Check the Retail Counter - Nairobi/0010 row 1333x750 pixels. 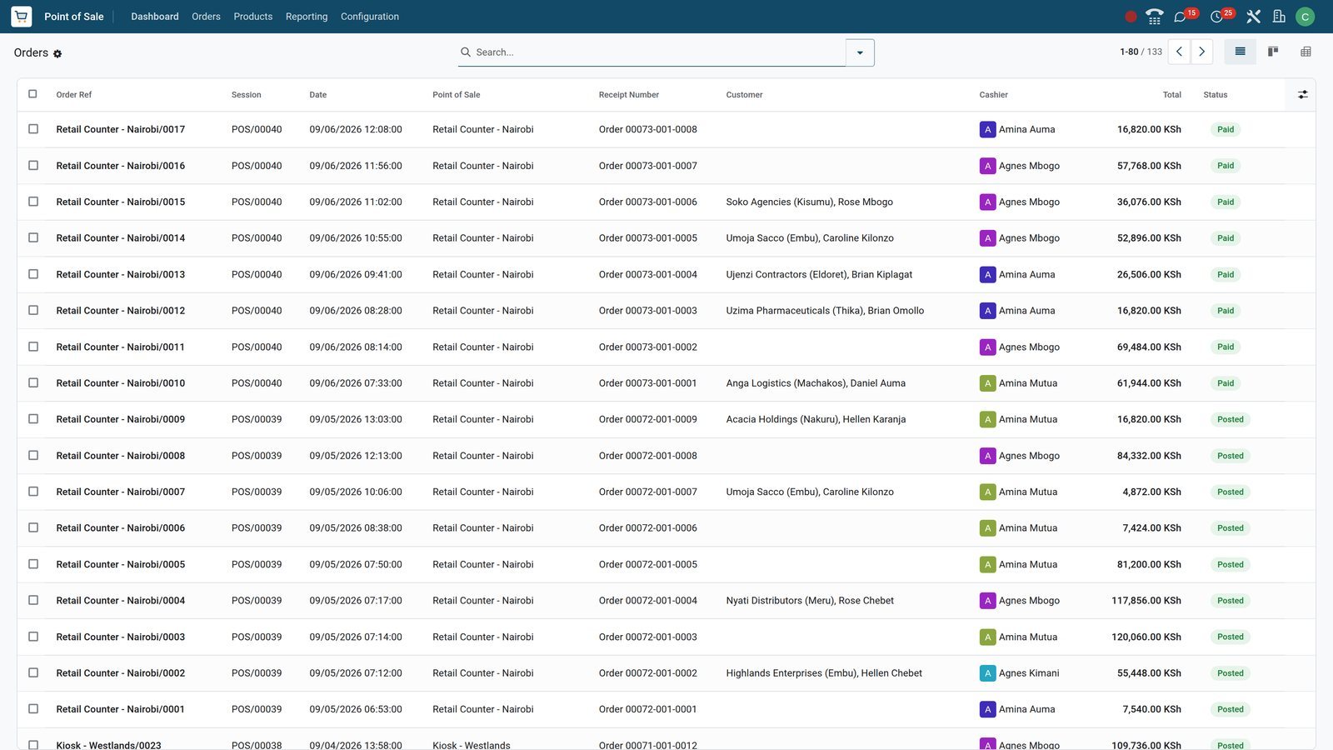[33, 383]
